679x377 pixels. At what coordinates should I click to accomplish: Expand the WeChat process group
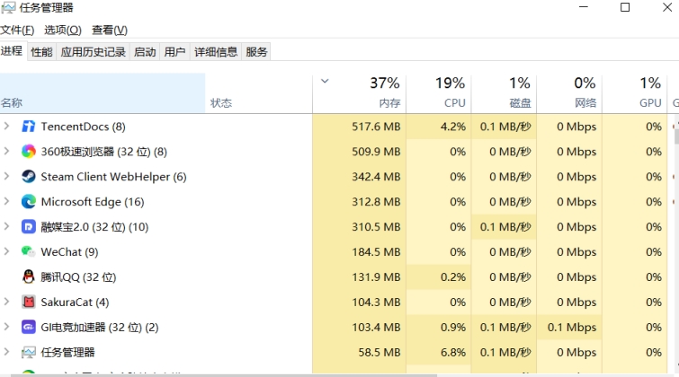[x=6, y=251]
